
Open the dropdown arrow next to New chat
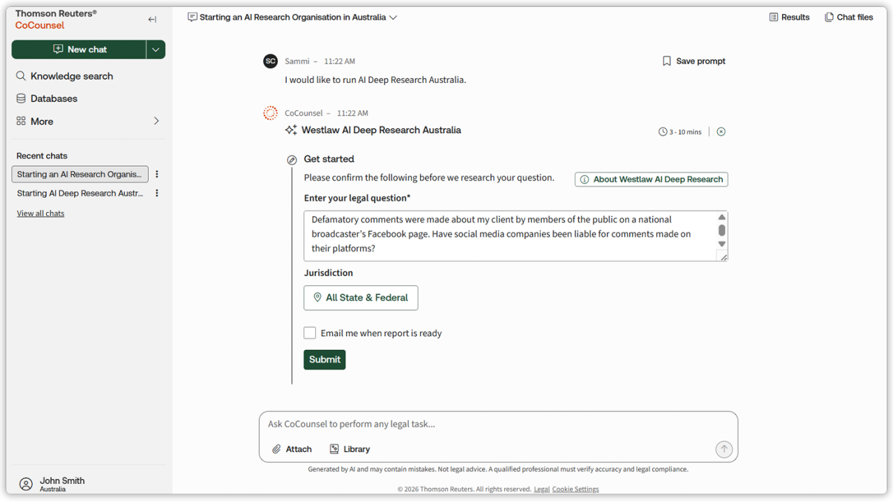click(x=156, y=50)
